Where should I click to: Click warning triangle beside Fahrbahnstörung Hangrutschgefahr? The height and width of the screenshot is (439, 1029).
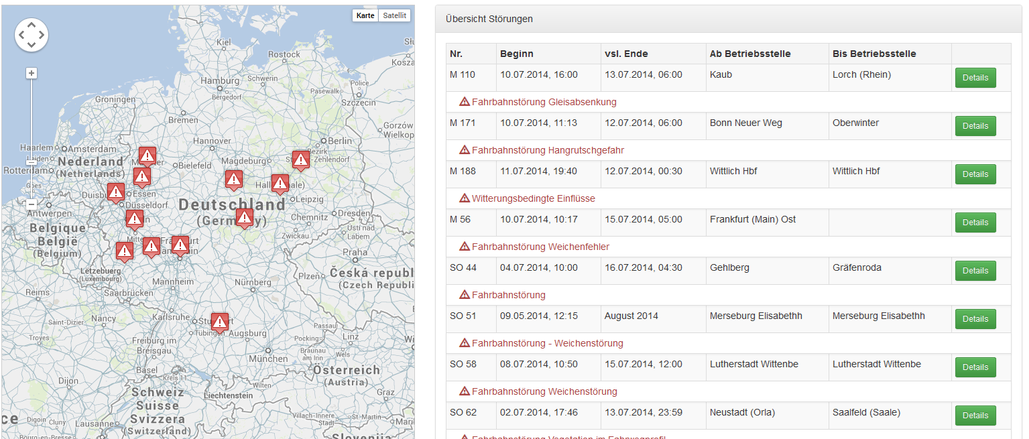tap(465, 150)
